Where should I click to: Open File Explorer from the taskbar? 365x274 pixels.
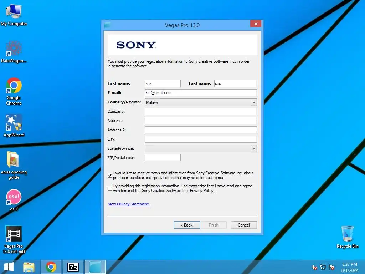tap(29, 267)
